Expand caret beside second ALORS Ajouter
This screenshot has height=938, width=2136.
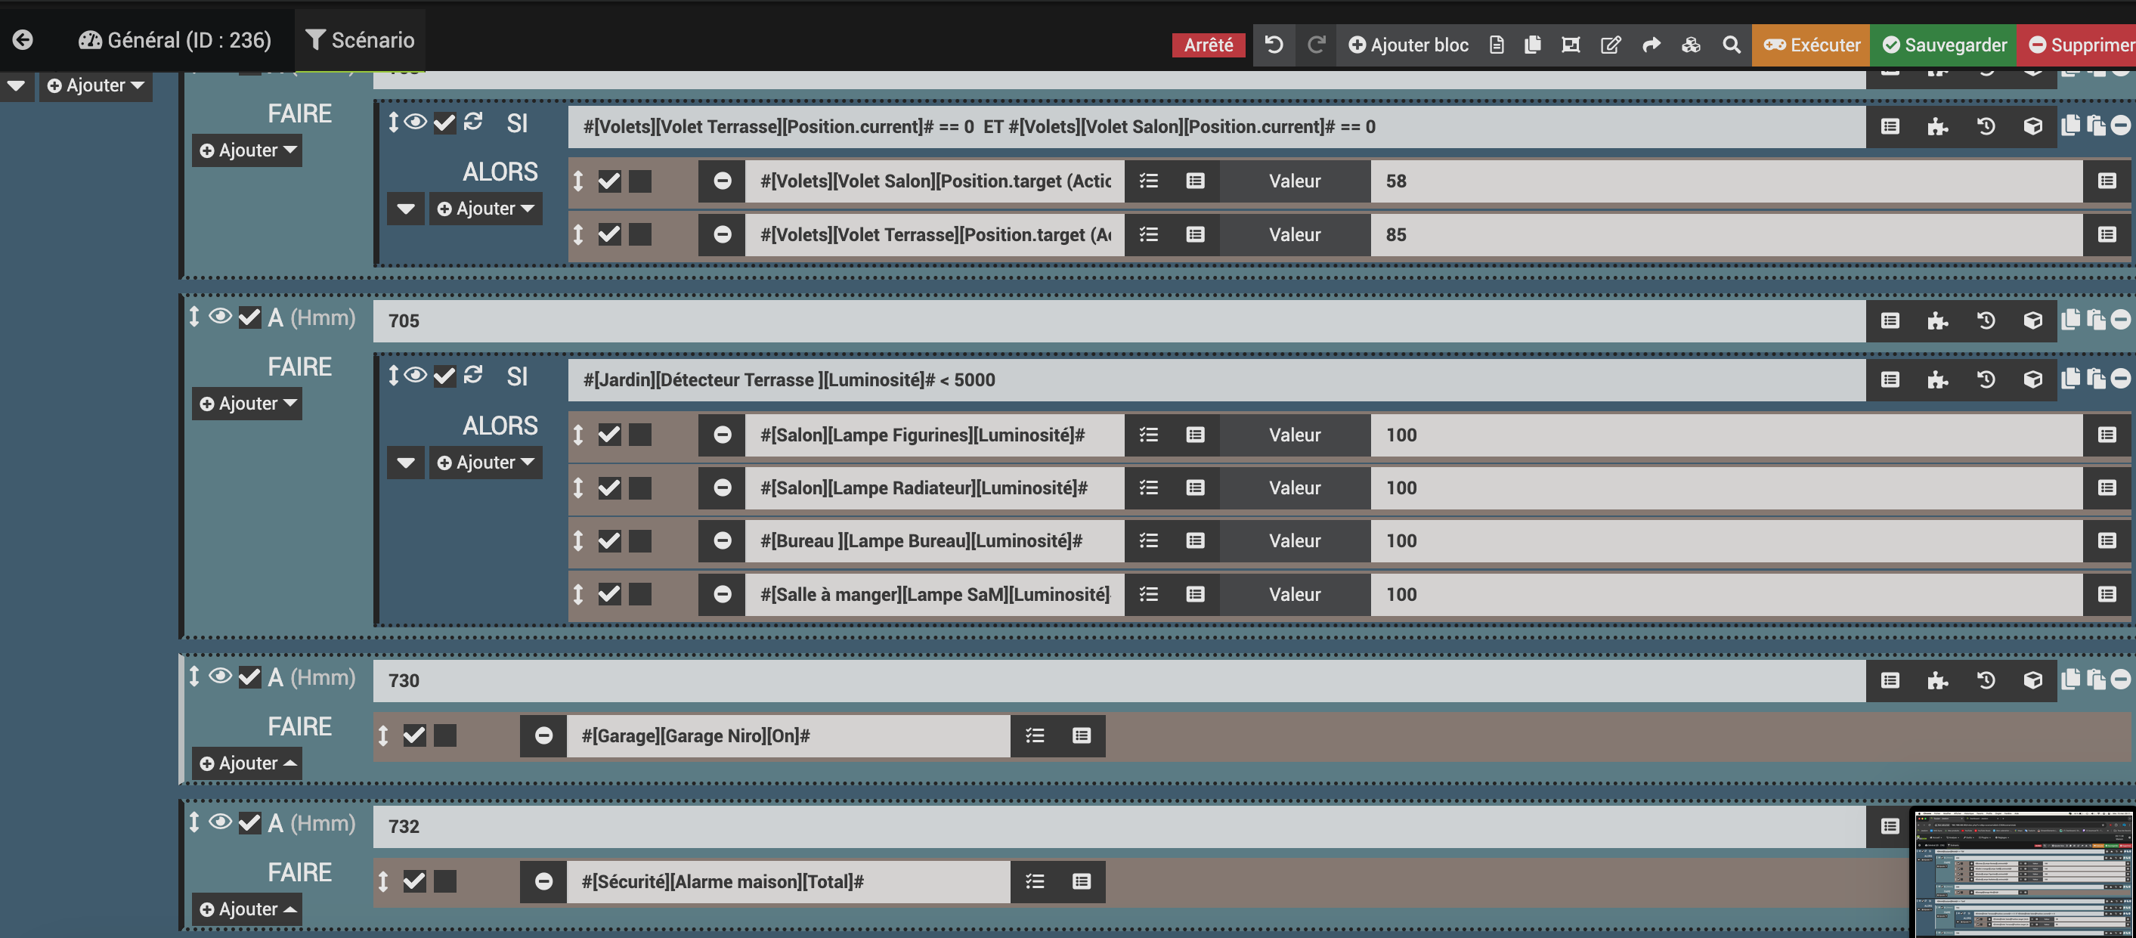(405, 463)
